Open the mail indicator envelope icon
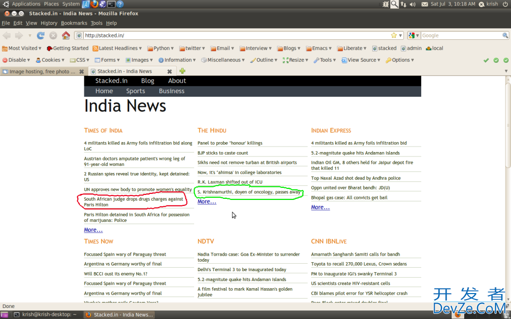The image size is (511, 319). [x=425, y=4]
